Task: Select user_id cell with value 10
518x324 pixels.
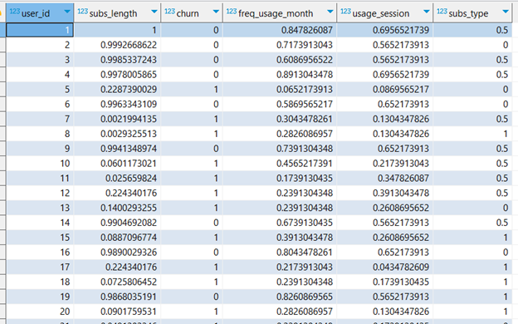Action: pos(40,164)
